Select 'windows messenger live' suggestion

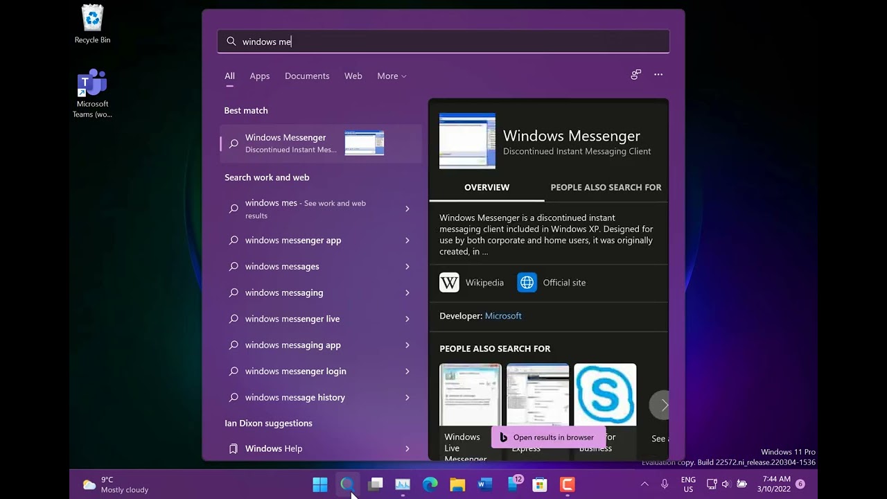[x=320, y=319]
